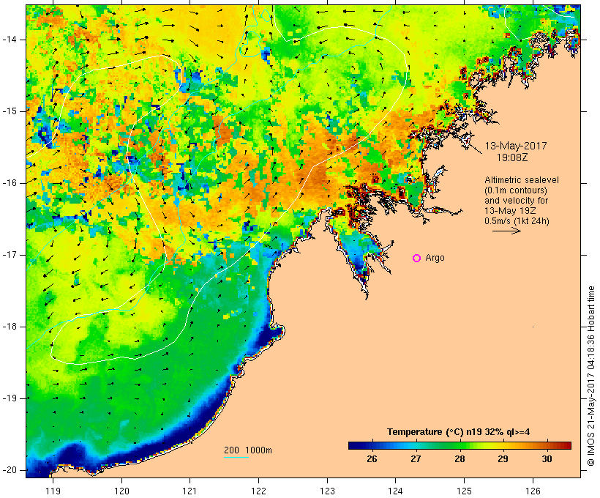Click the '13-May 19Z' legend line

click(x=510, y=211)
